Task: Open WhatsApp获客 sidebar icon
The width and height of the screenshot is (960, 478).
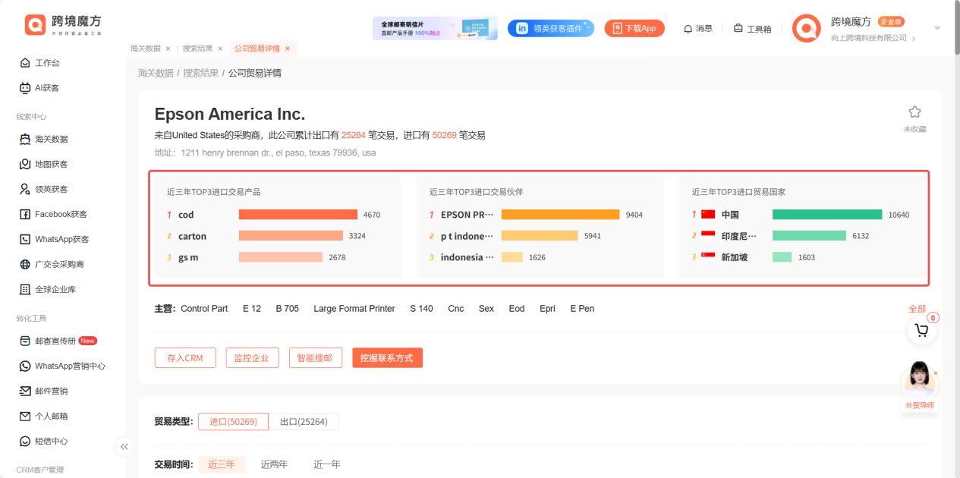Action: click(25, 239)
